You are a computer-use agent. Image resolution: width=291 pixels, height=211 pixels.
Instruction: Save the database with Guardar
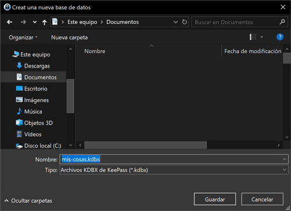215,199
